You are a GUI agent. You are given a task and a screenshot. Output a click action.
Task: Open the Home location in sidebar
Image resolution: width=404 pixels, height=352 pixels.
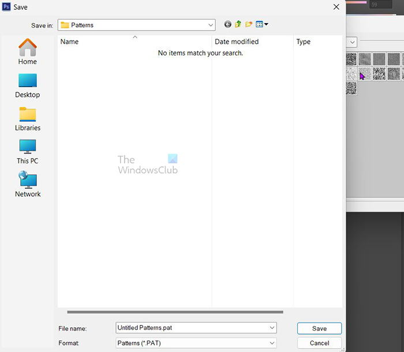click(28, 51)
